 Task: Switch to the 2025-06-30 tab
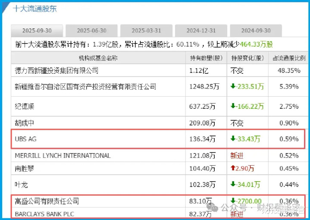(91, 31)
